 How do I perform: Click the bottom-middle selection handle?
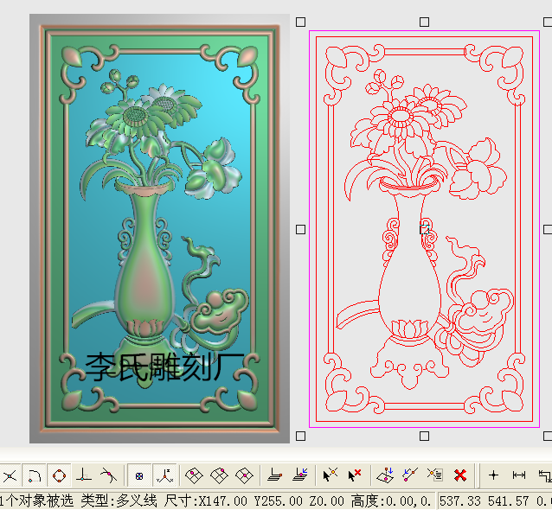(424, 437)
